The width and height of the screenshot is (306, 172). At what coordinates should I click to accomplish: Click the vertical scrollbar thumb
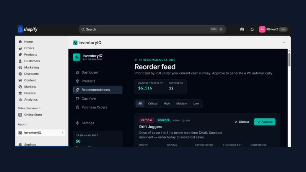click(x=289, y=60)
